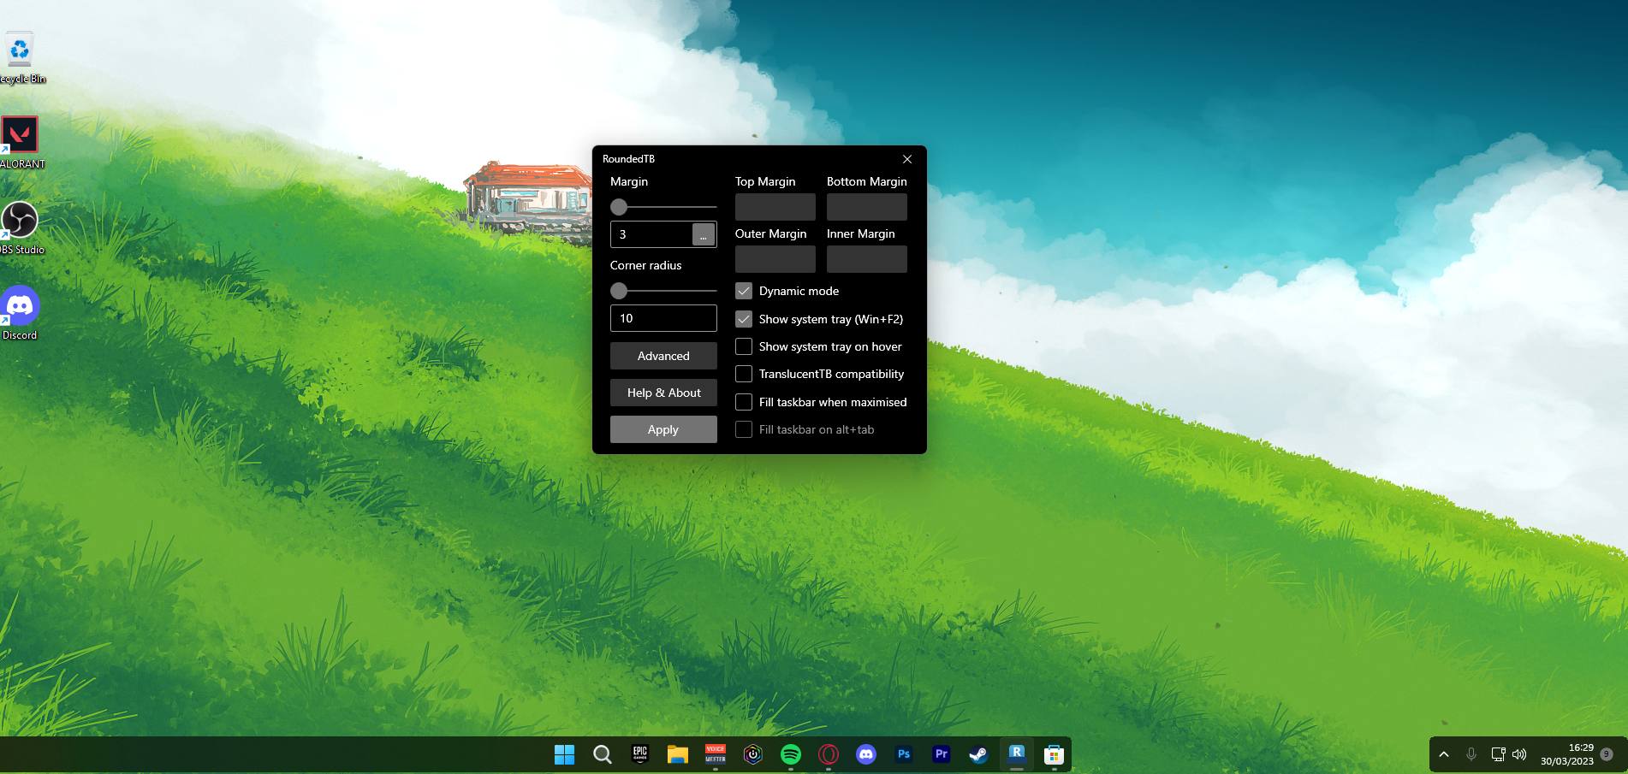
Task: Open Microsoft Store from the taskbar
Action: [x=1055, y=754]
